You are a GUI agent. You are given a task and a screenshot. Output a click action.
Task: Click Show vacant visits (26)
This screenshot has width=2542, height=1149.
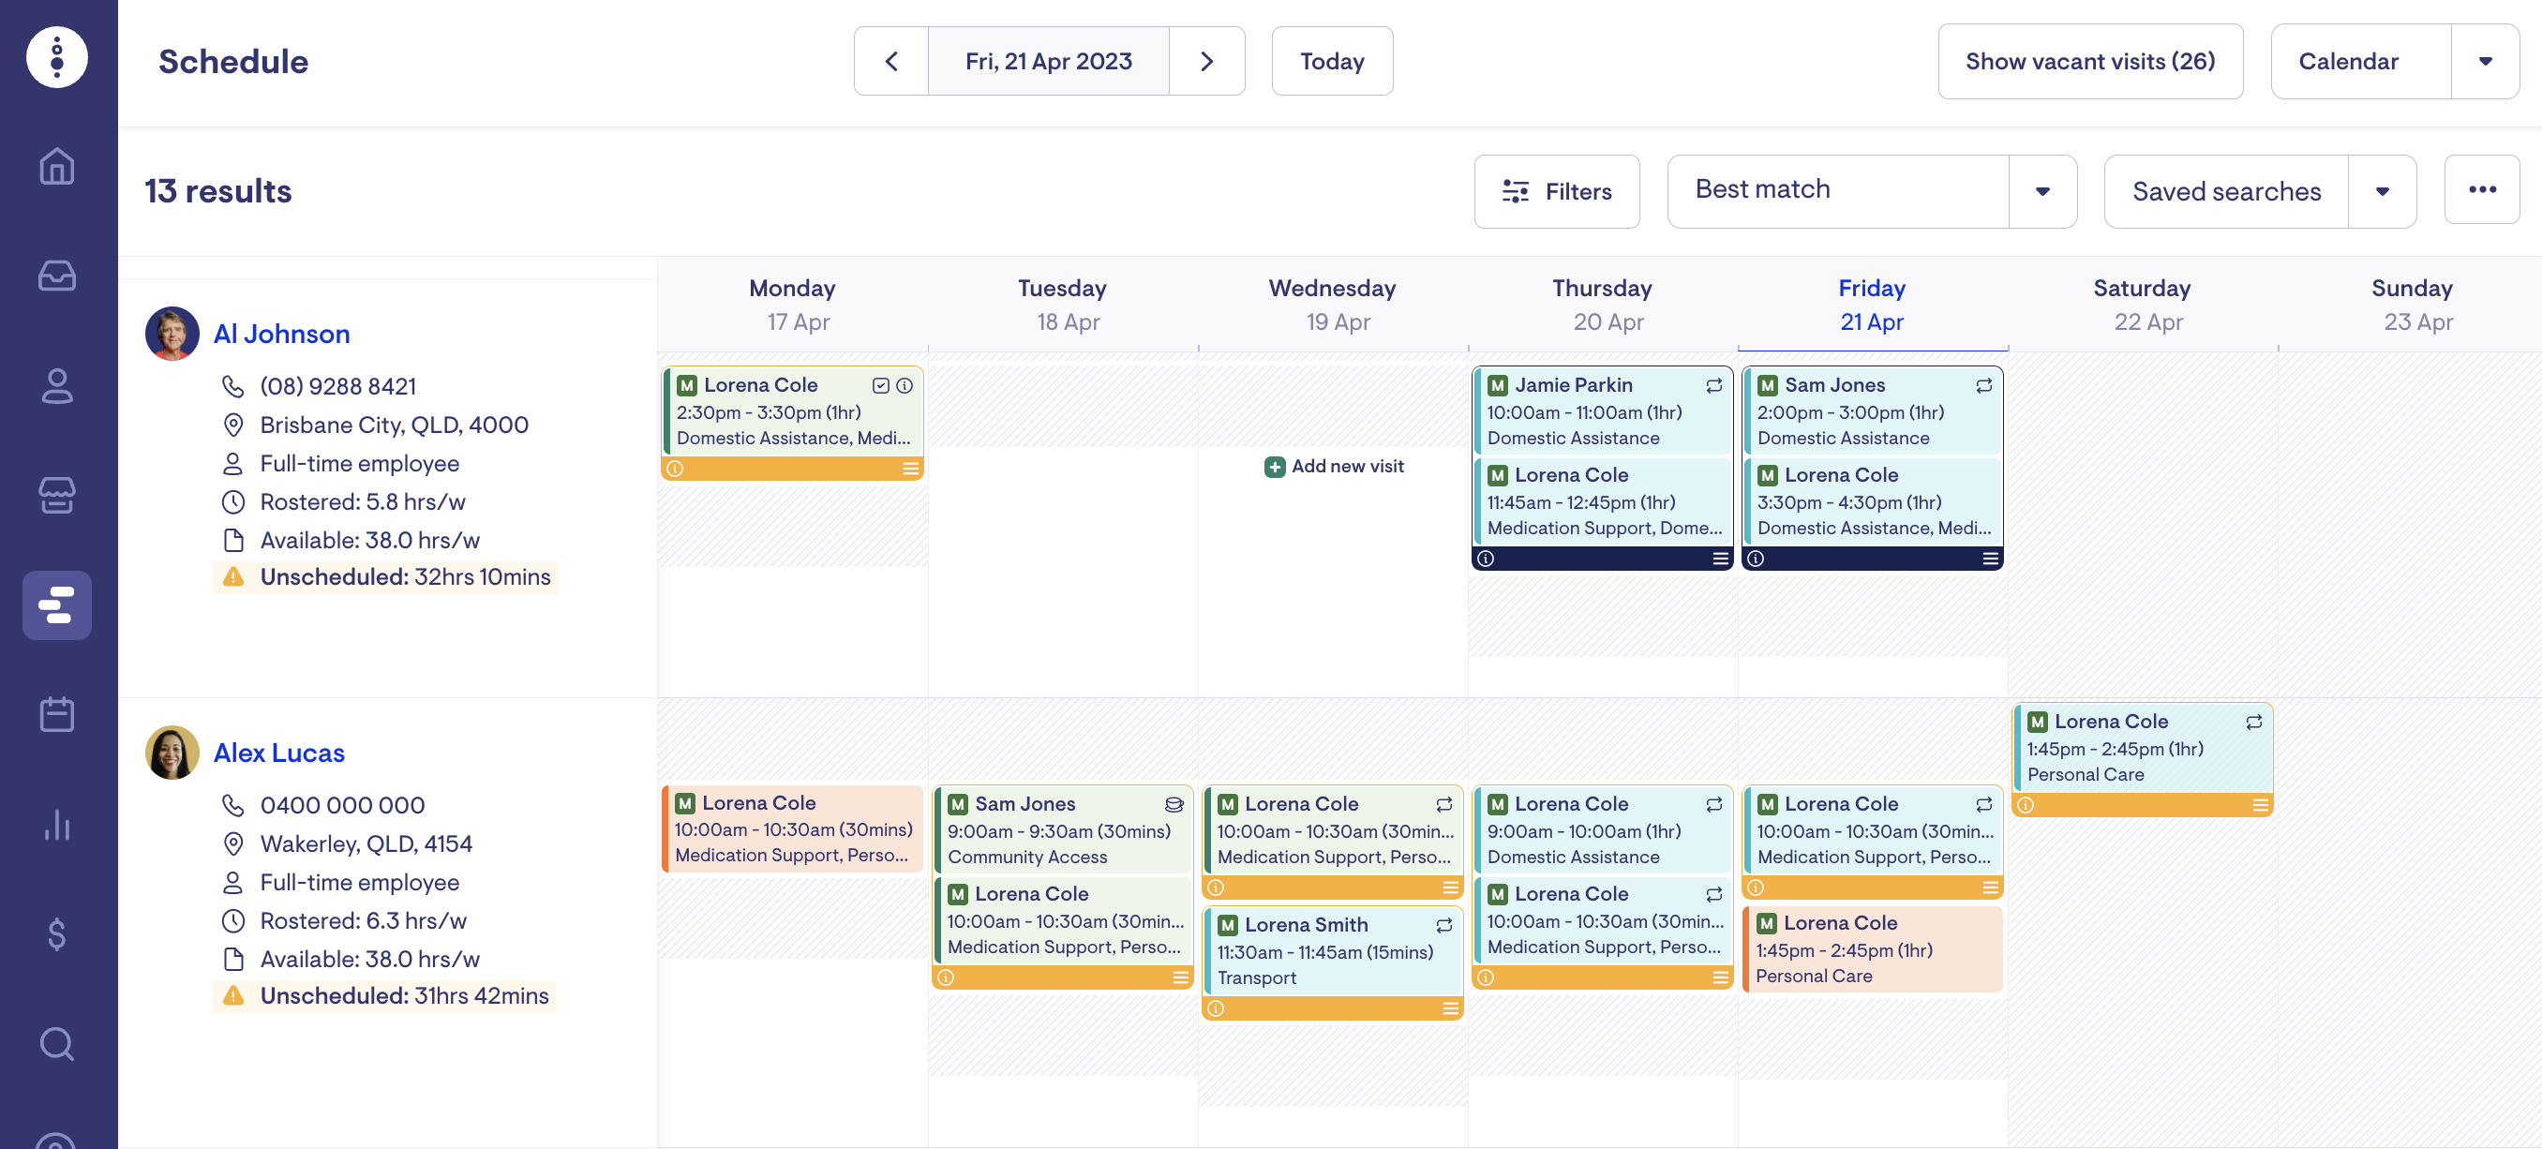(2090, 61)
